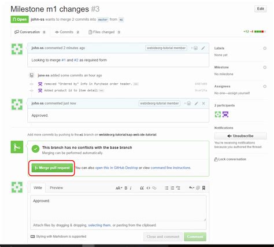This screenshot has width=274, height=247.
Task: Add reaction to first john-ss comment
Action: coord(194,48)
